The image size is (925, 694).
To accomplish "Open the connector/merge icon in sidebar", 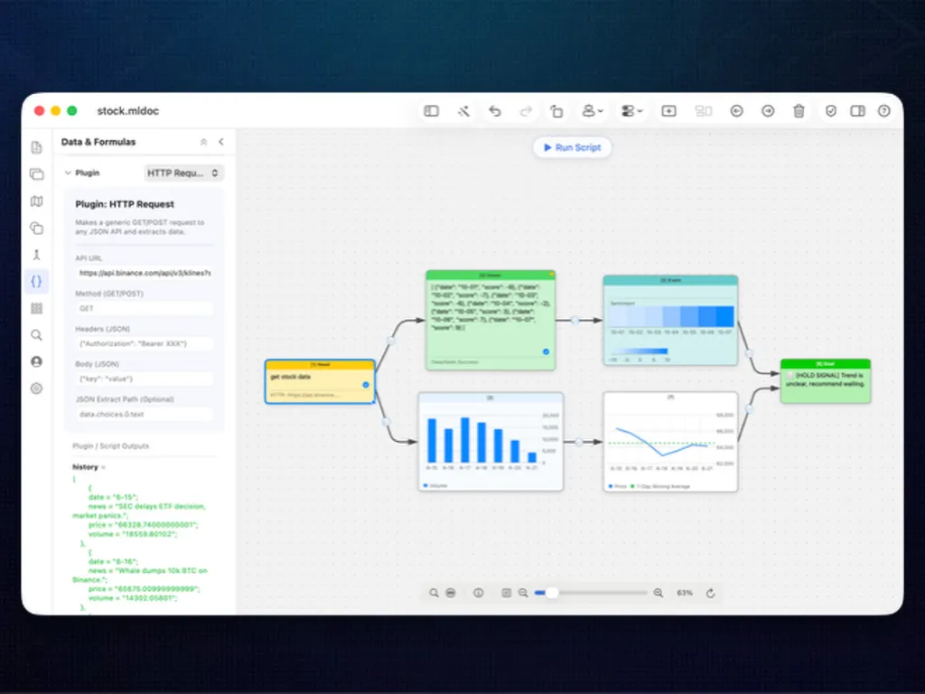I will pyautogui.click(x=36, y=255).
